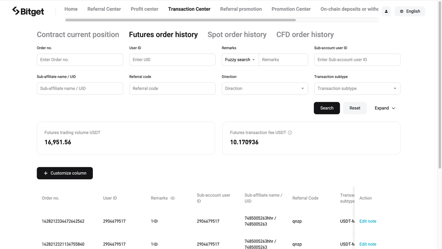Click the Enter UID input field
The image size is (442, 249).
[172, 60]
